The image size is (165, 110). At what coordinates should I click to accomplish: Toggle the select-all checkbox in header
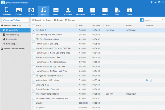(x=34, y=25)
